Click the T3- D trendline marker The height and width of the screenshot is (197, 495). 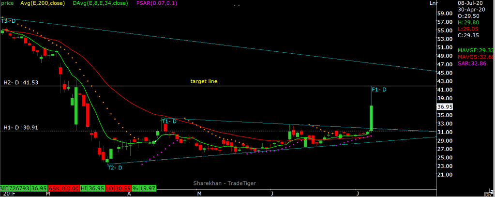click(8, 21)
